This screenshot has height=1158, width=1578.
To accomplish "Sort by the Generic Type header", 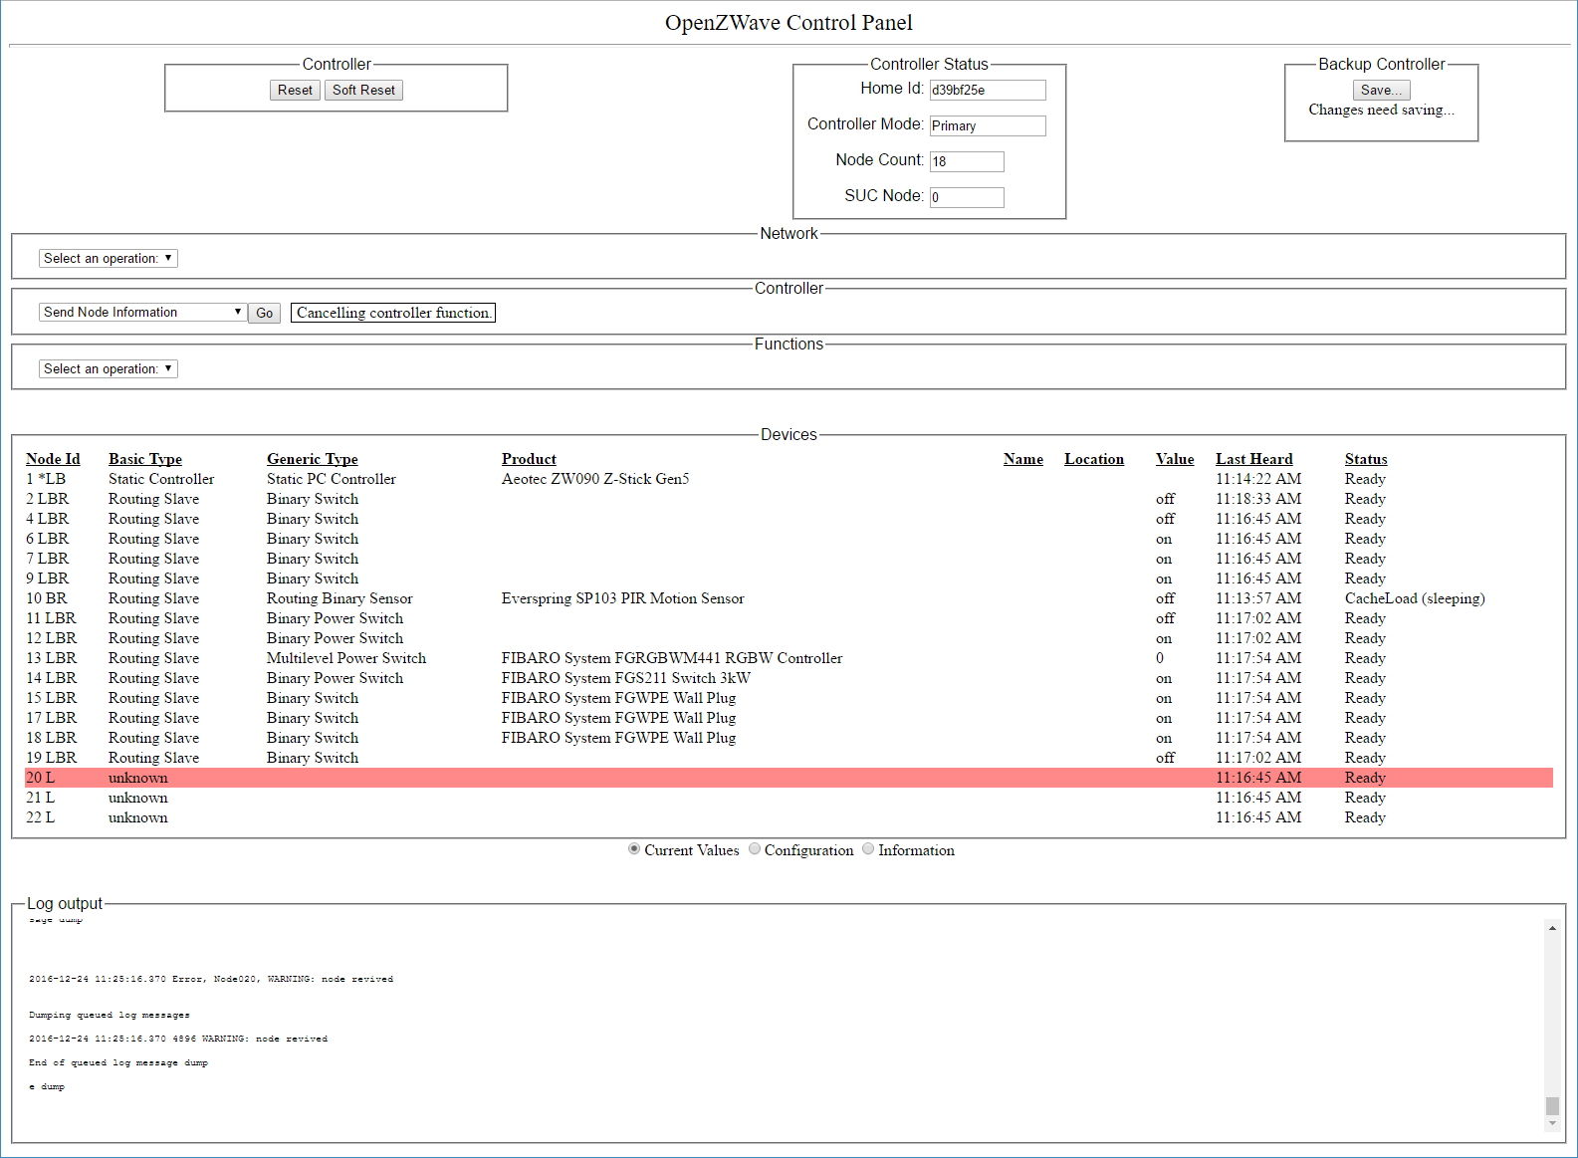I will tap(313, 459).
